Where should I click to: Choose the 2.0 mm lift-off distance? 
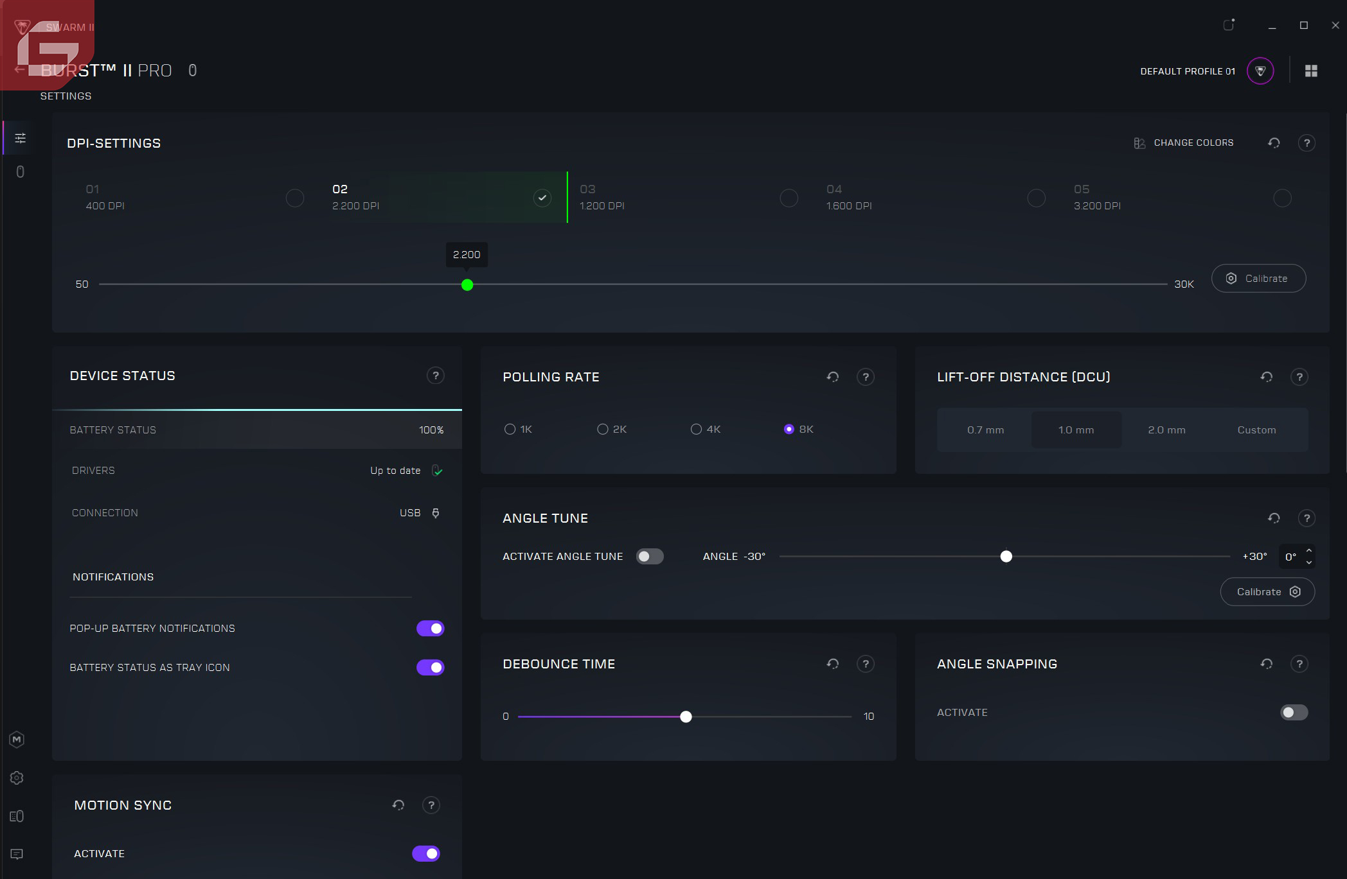1166,430
